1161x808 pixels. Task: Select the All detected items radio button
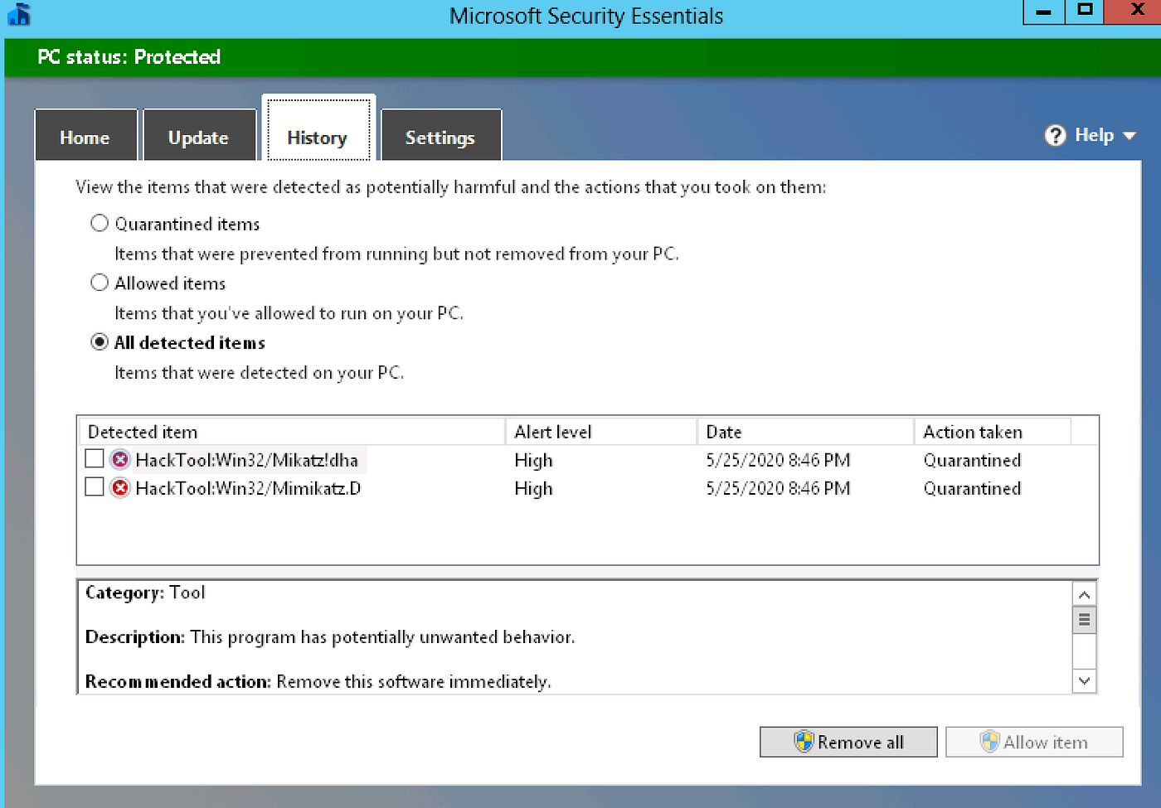point(100,342)
